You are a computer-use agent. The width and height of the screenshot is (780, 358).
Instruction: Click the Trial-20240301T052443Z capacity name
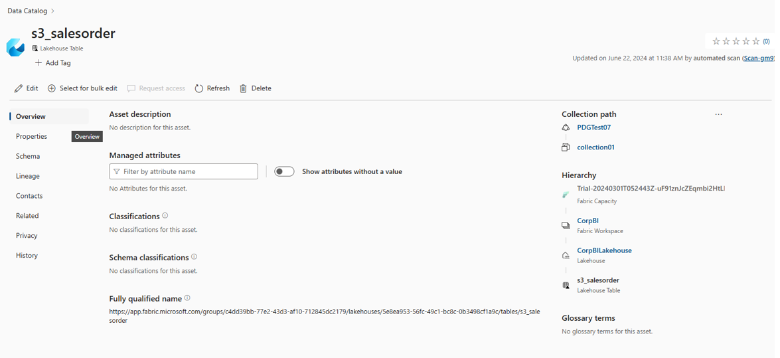tap(651, 188)
